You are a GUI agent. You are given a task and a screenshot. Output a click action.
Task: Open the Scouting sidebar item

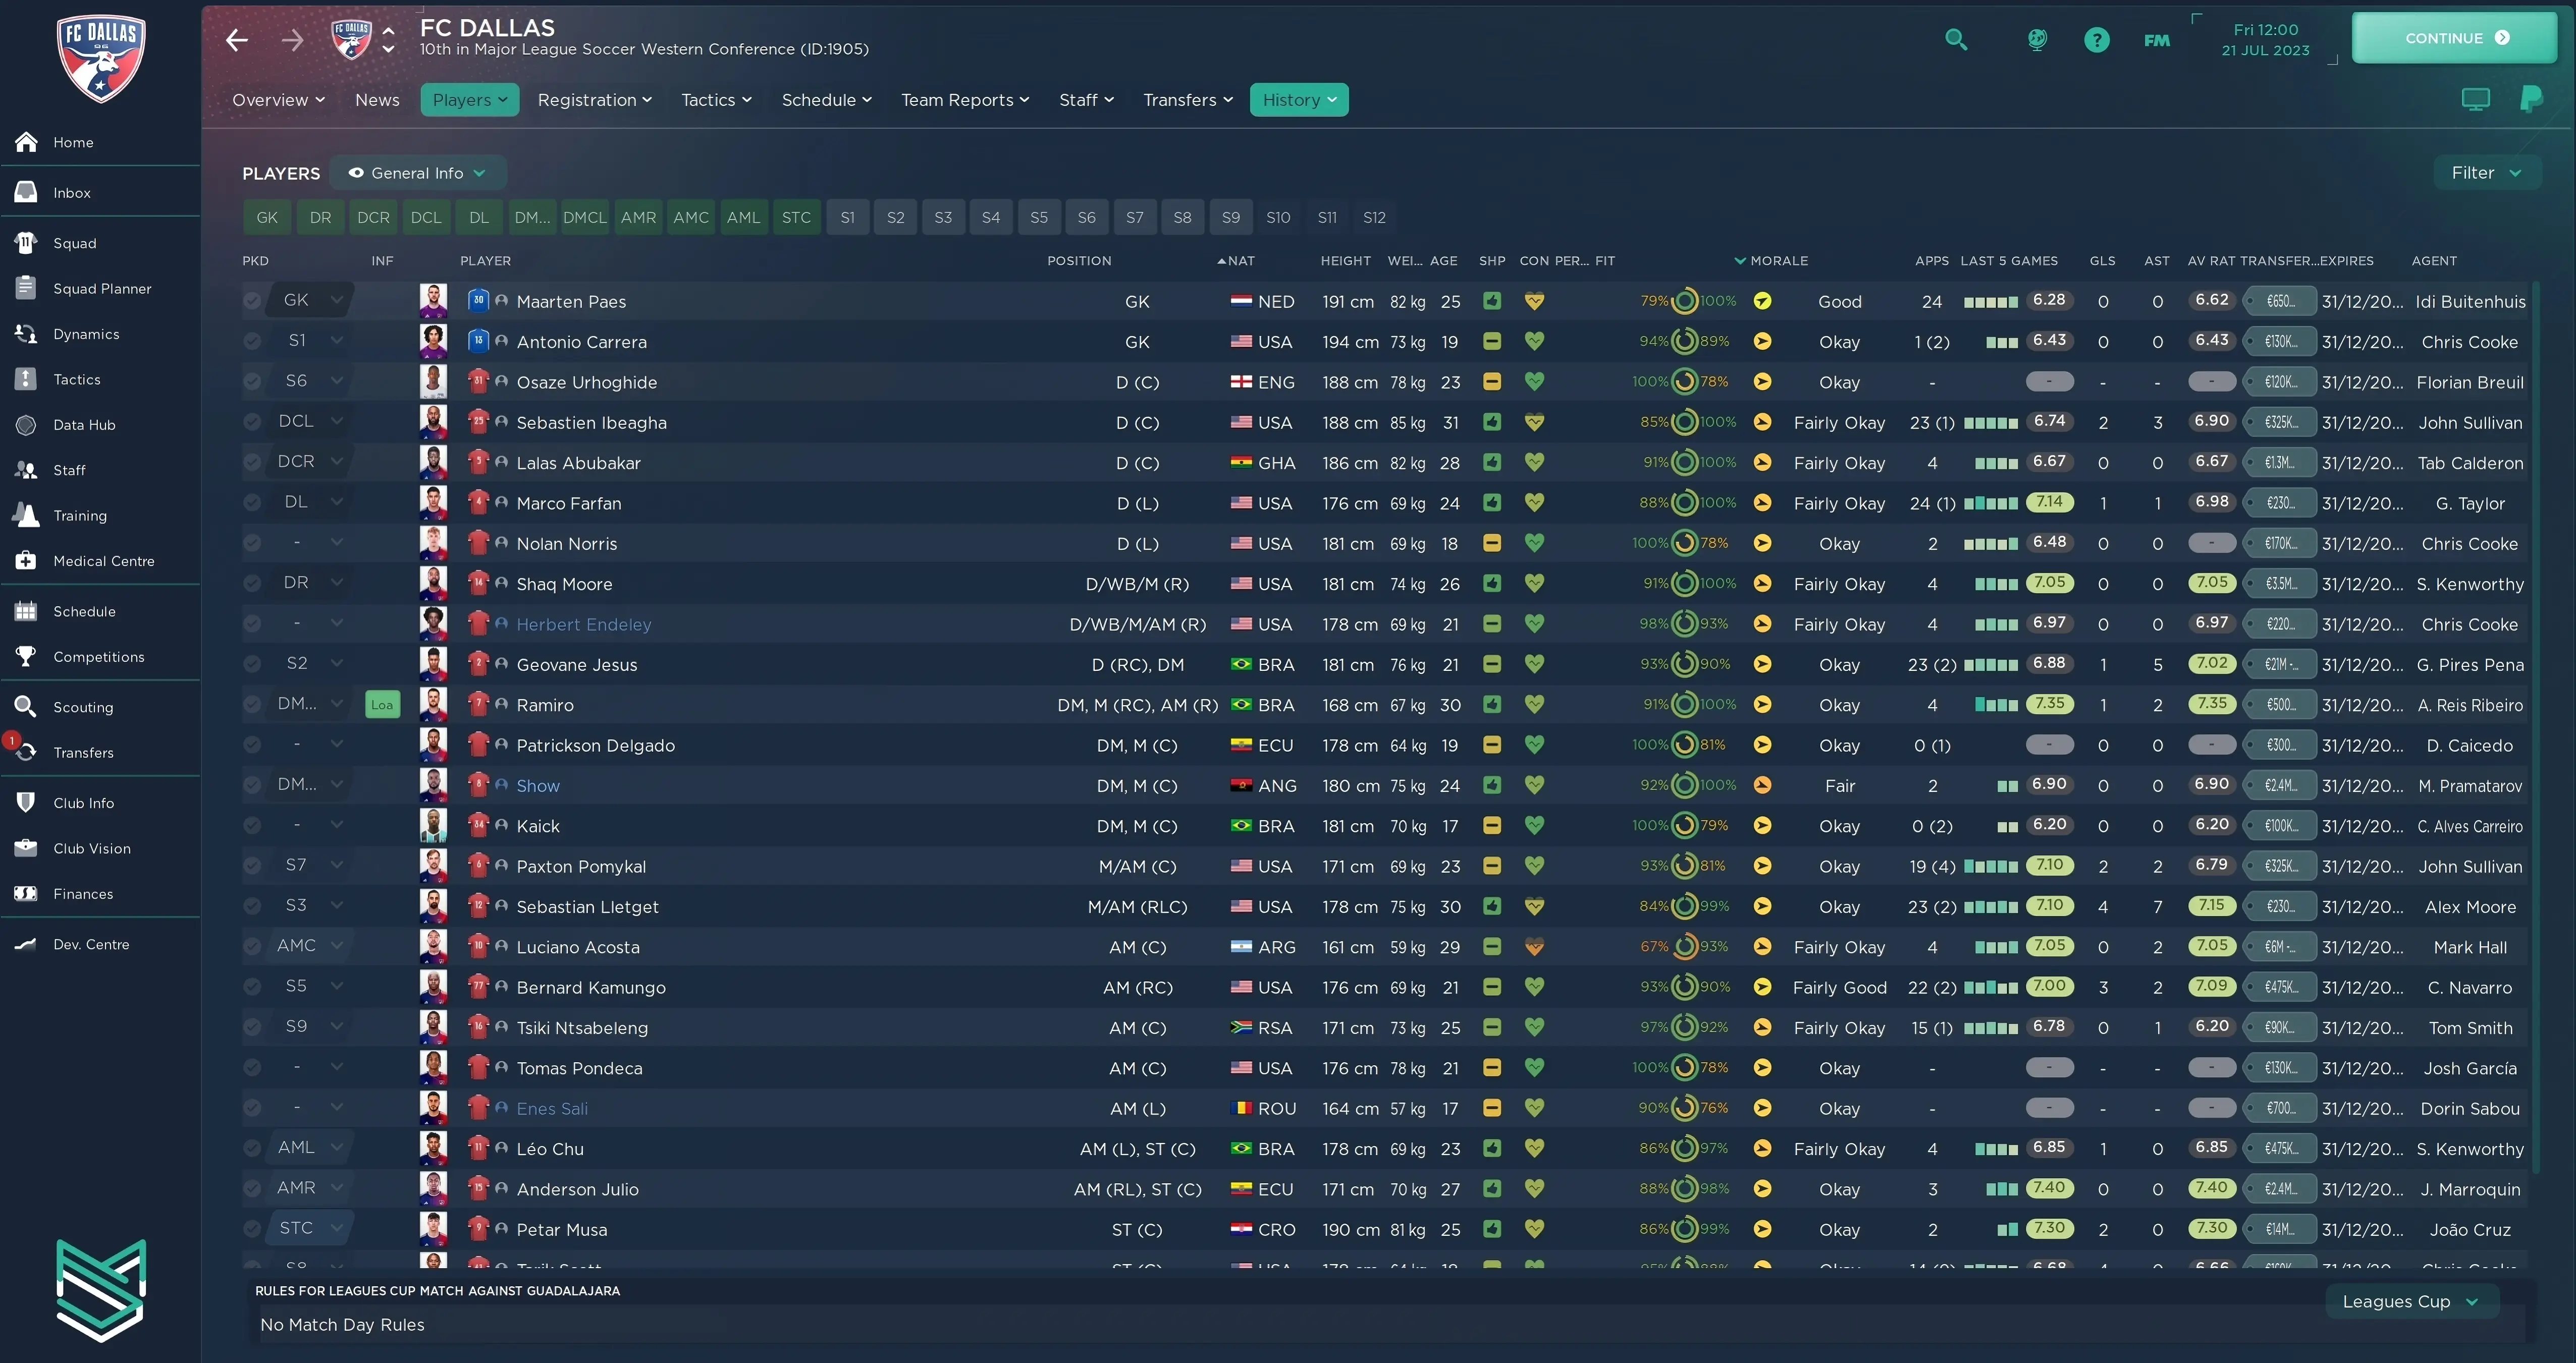83,707
